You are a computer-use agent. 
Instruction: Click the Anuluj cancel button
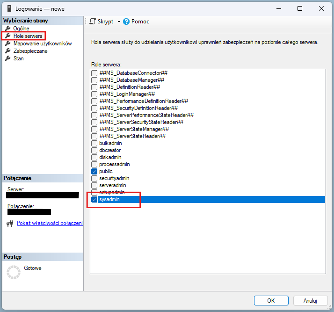click(310, 300)
